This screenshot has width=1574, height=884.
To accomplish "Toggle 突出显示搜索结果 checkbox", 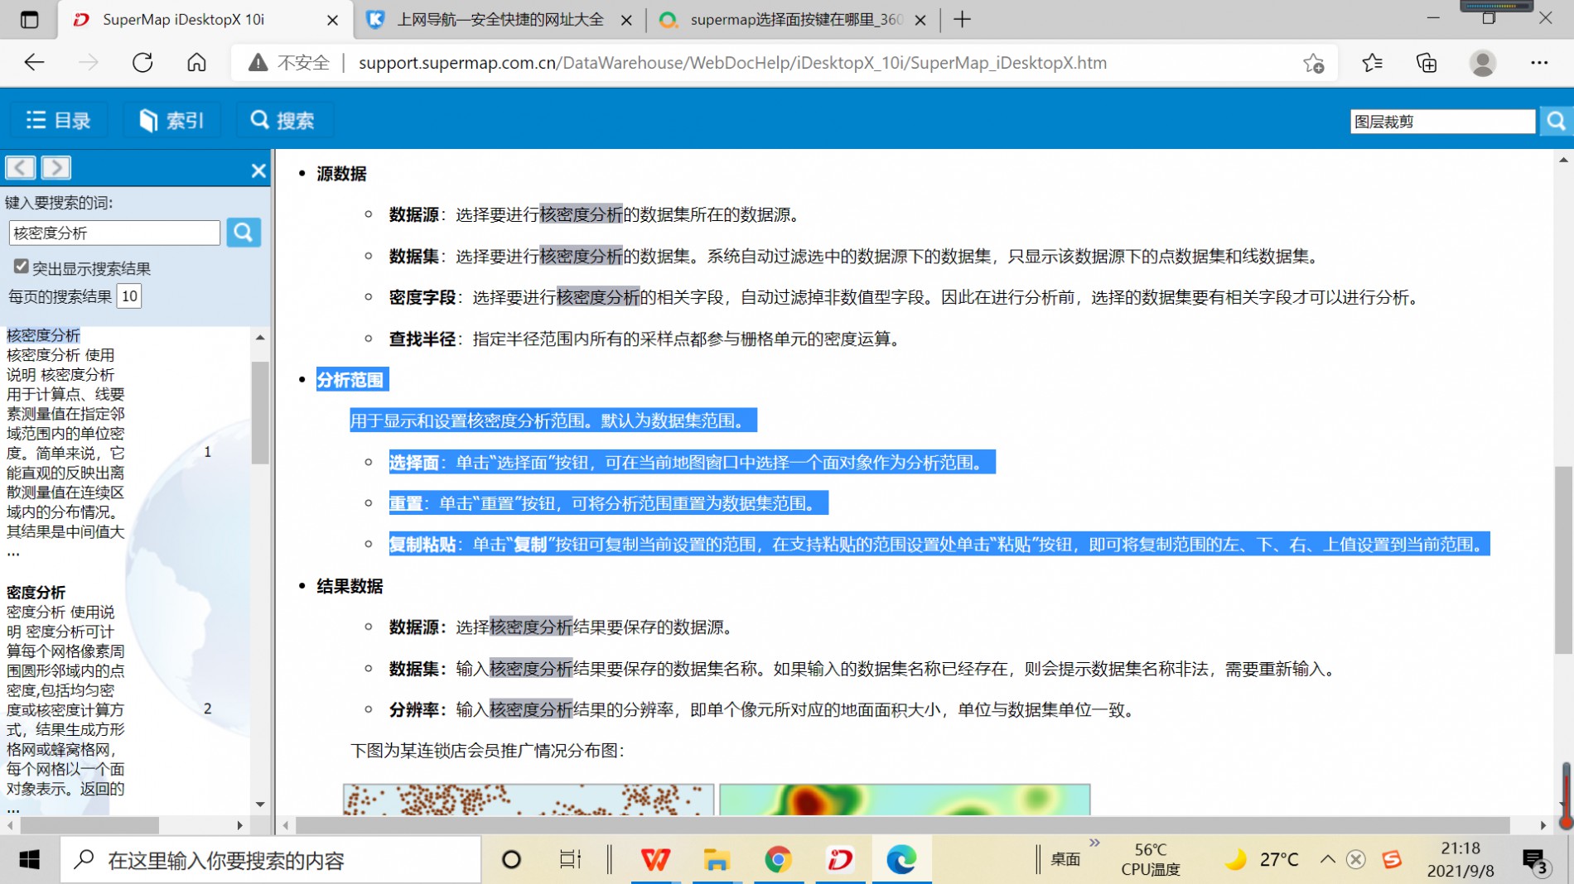I will pos(21,267).
